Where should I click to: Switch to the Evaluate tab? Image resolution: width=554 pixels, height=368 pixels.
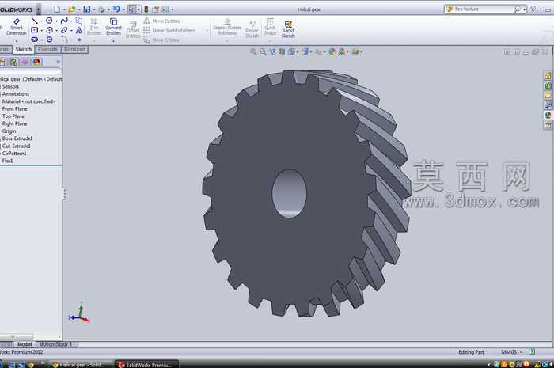tap(47, 49)
